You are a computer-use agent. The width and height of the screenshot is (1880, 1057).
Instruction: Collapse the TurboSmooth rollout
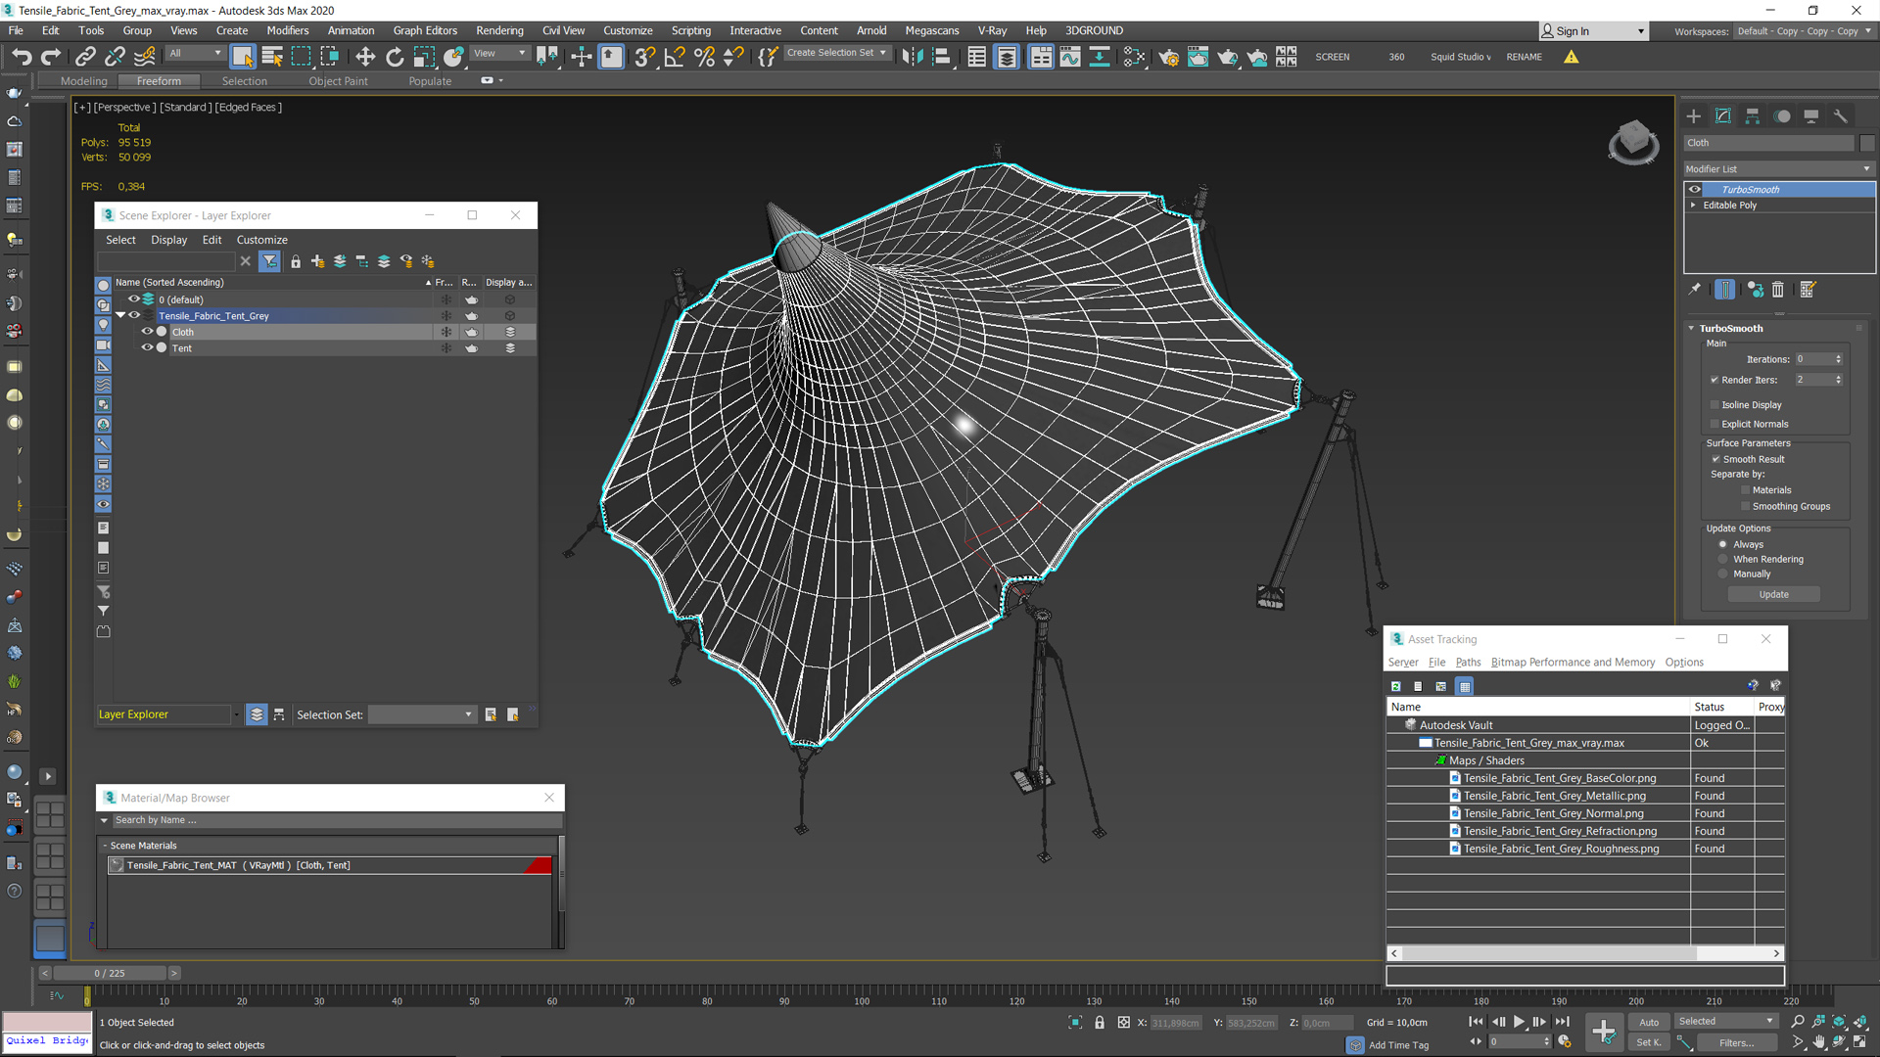click(x=1691, y=329)
